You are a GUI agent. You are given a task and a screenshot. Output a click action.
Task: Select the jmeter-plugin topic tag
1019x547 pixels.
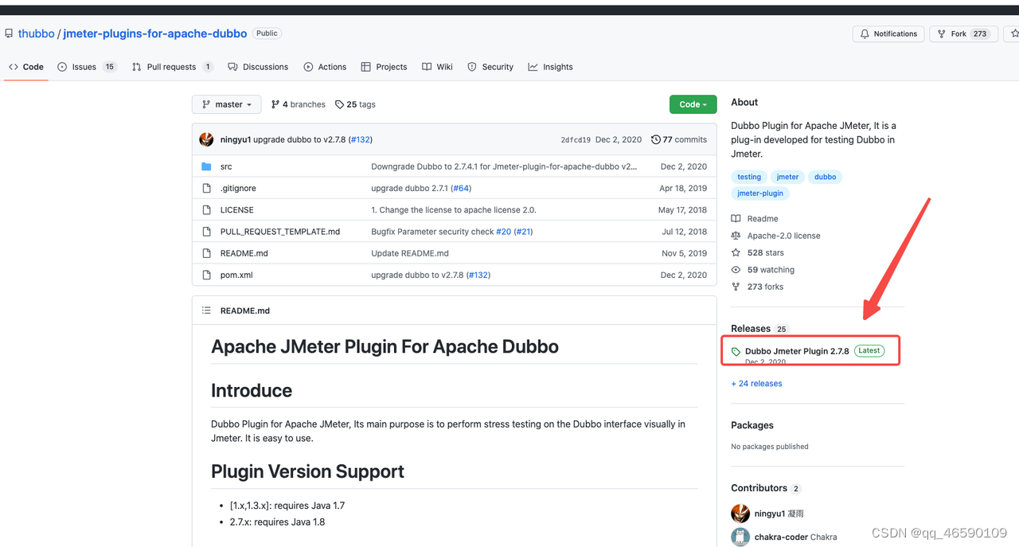pyautogui.click(x=760, y=193)
